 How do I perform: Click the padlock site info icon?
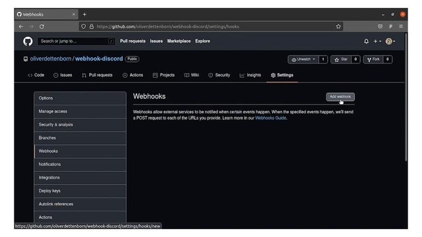tap(92, 26)
